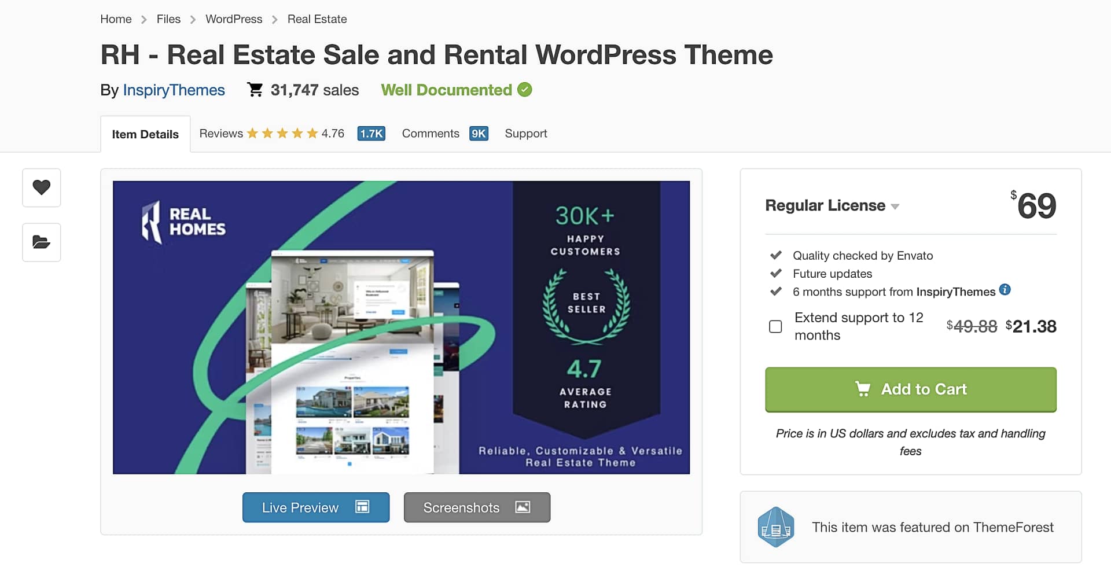The image size is (1111, 571).
Task: Click the Add to Cart button
Action: click(910, 389)
